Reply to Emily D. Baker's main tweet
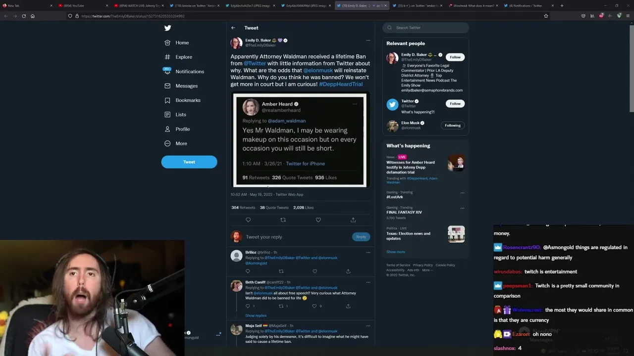 click(x=248, y=220)
